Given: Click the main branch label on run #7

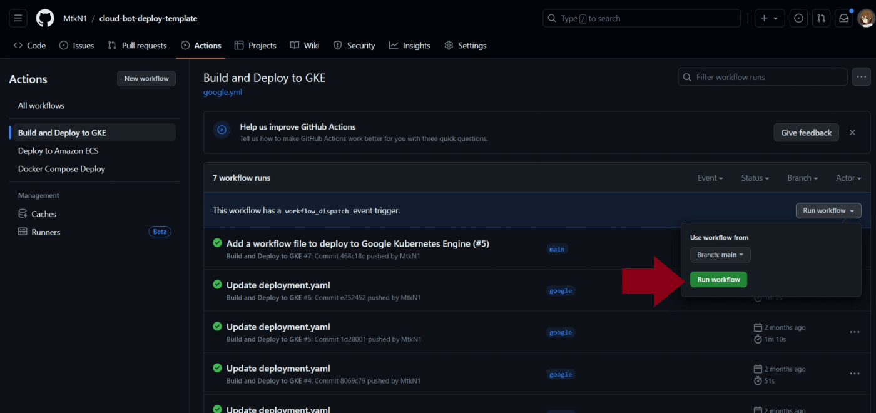Looking at the screenshot, I should click(x=557, y=249).
